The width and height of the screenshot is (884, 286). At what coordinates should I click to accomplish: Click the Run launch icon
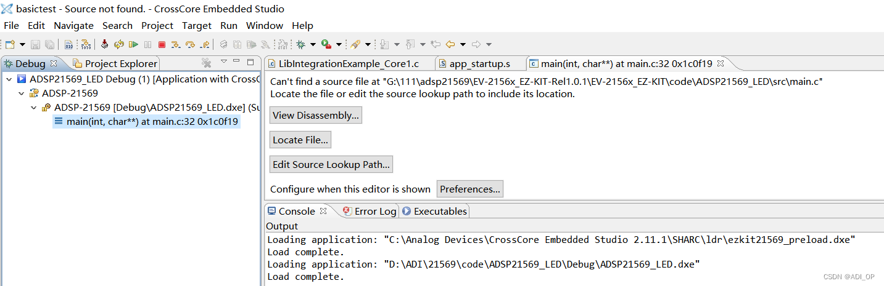(326, 44)
